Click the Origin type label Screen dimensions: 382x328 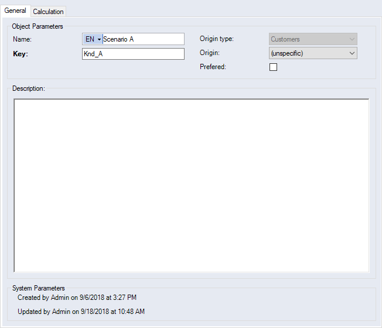(217, 39)
